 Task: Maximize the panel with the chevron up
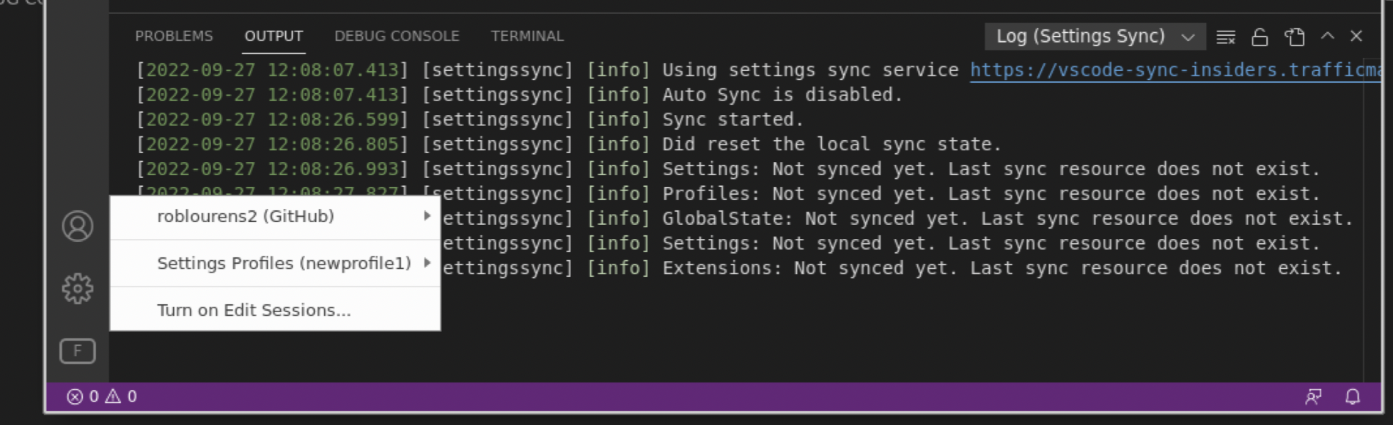1328,35
